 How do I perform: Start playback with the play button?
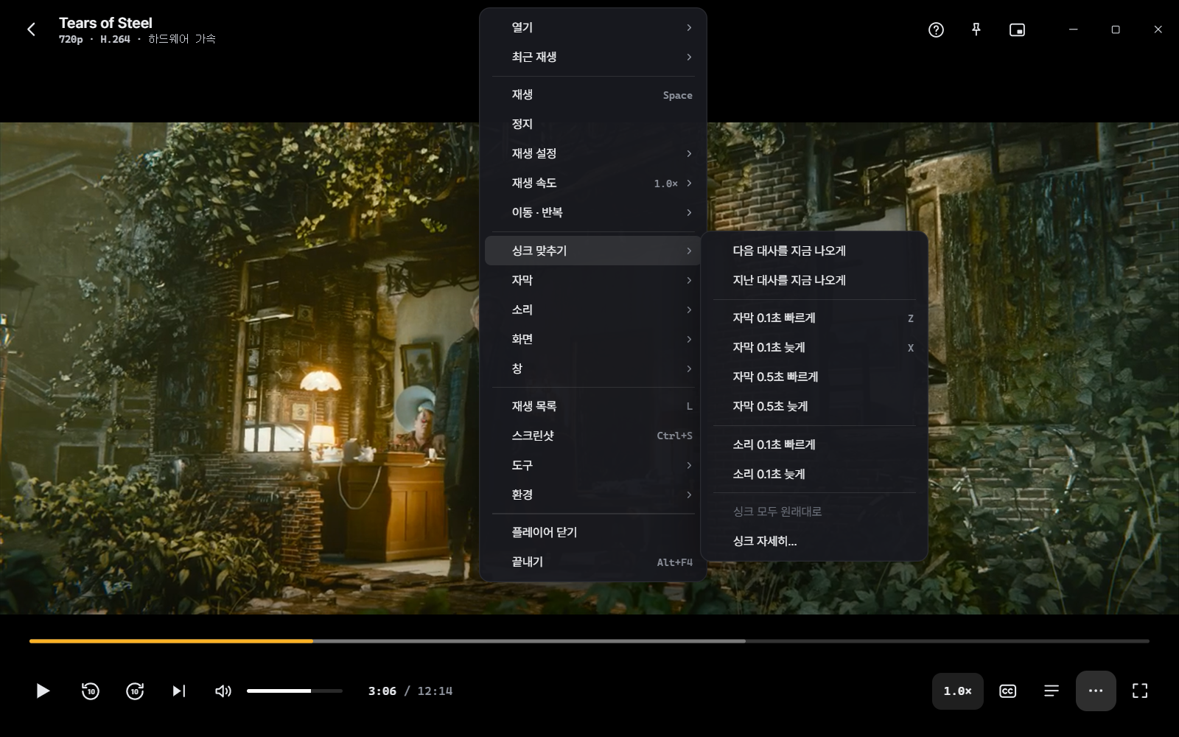43,691
